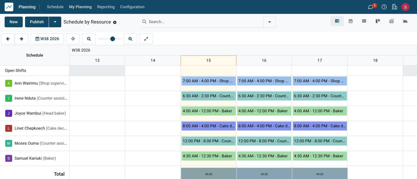Open the W38 2026 date picker

[x=47, y=39]
